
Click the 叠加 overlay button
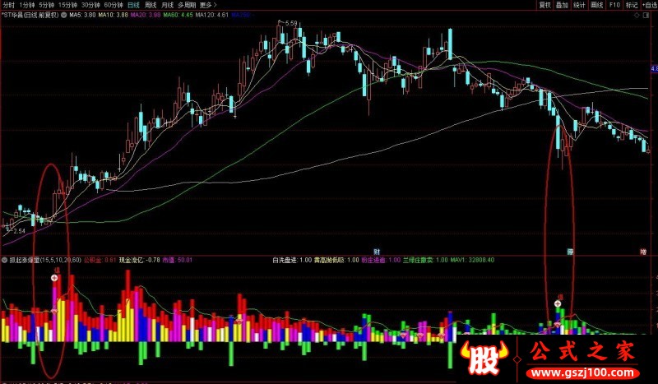[562, 5]
